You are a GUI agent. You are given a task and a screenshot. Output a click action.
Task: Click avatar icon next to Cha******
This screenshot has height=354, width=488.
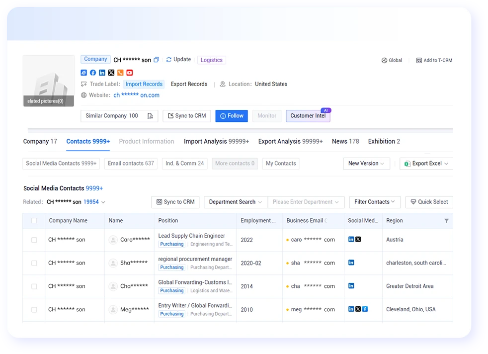click(113, 286)
